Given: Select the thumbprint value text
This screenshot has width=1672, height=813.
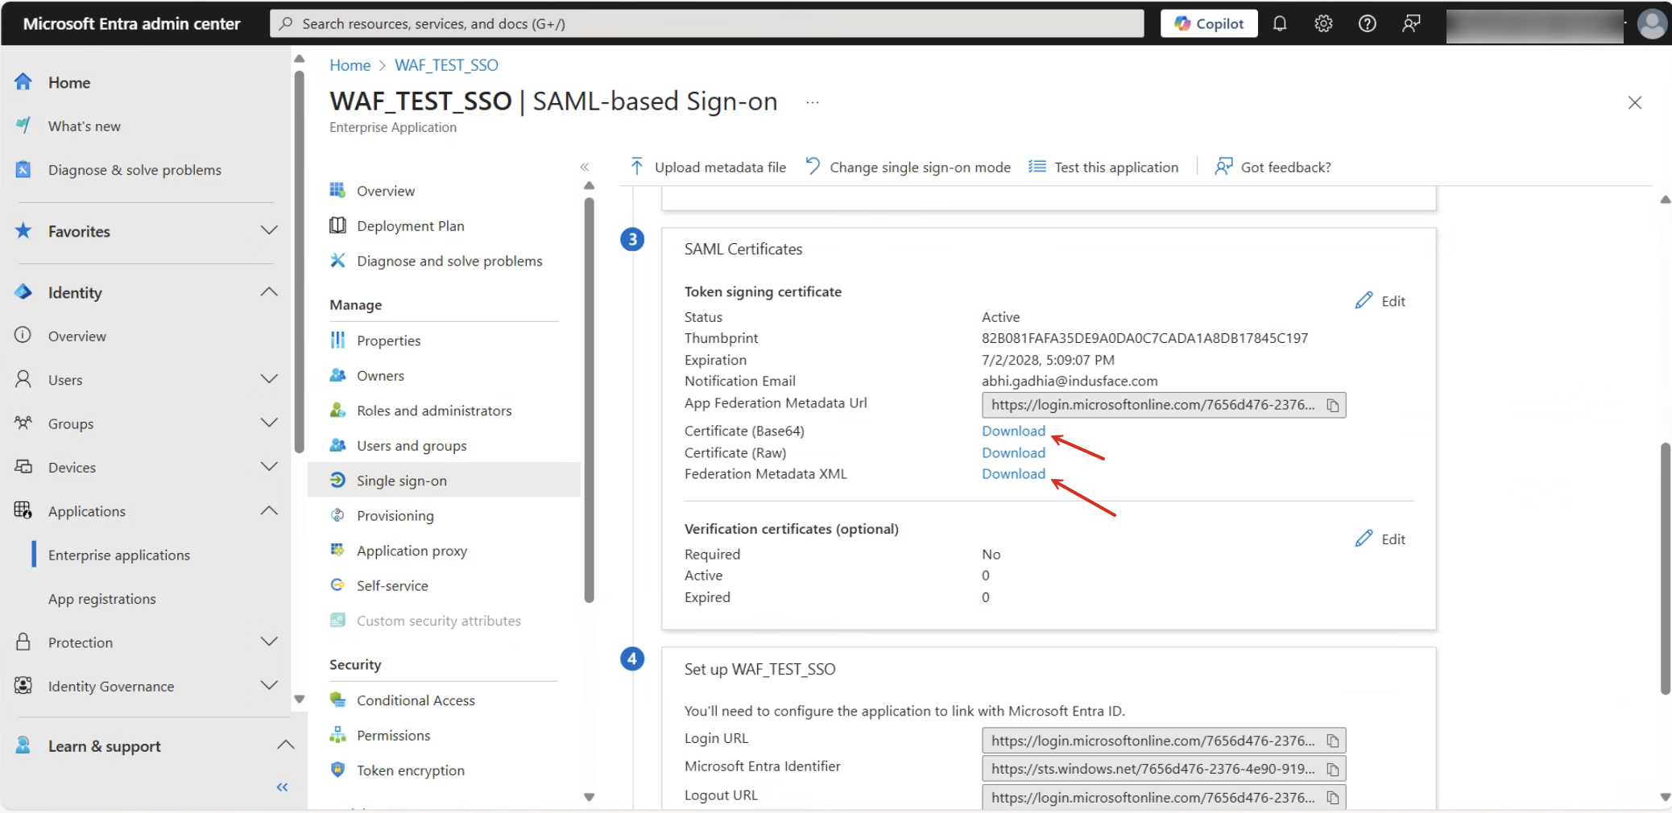Looking at the screenshot, I should click(1144, 338).
